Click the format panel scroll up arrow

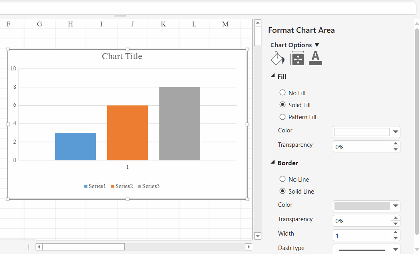pyautogui.click(x=417, y=24)
